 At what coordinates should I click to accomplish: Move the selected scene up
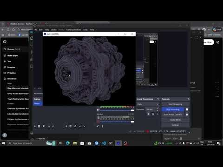[x=49, y=126]
